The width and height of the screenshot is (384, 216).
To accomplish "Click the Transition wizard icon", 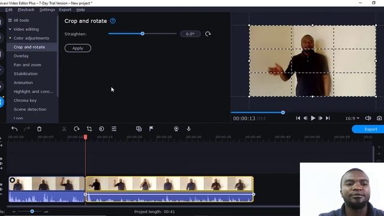I will tap(139, 129).
